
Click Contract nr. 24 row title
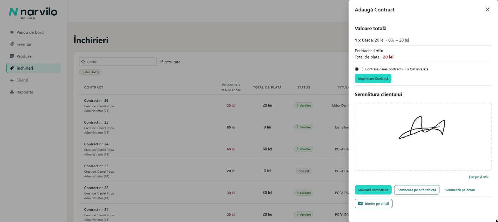(x=96, y=144)
